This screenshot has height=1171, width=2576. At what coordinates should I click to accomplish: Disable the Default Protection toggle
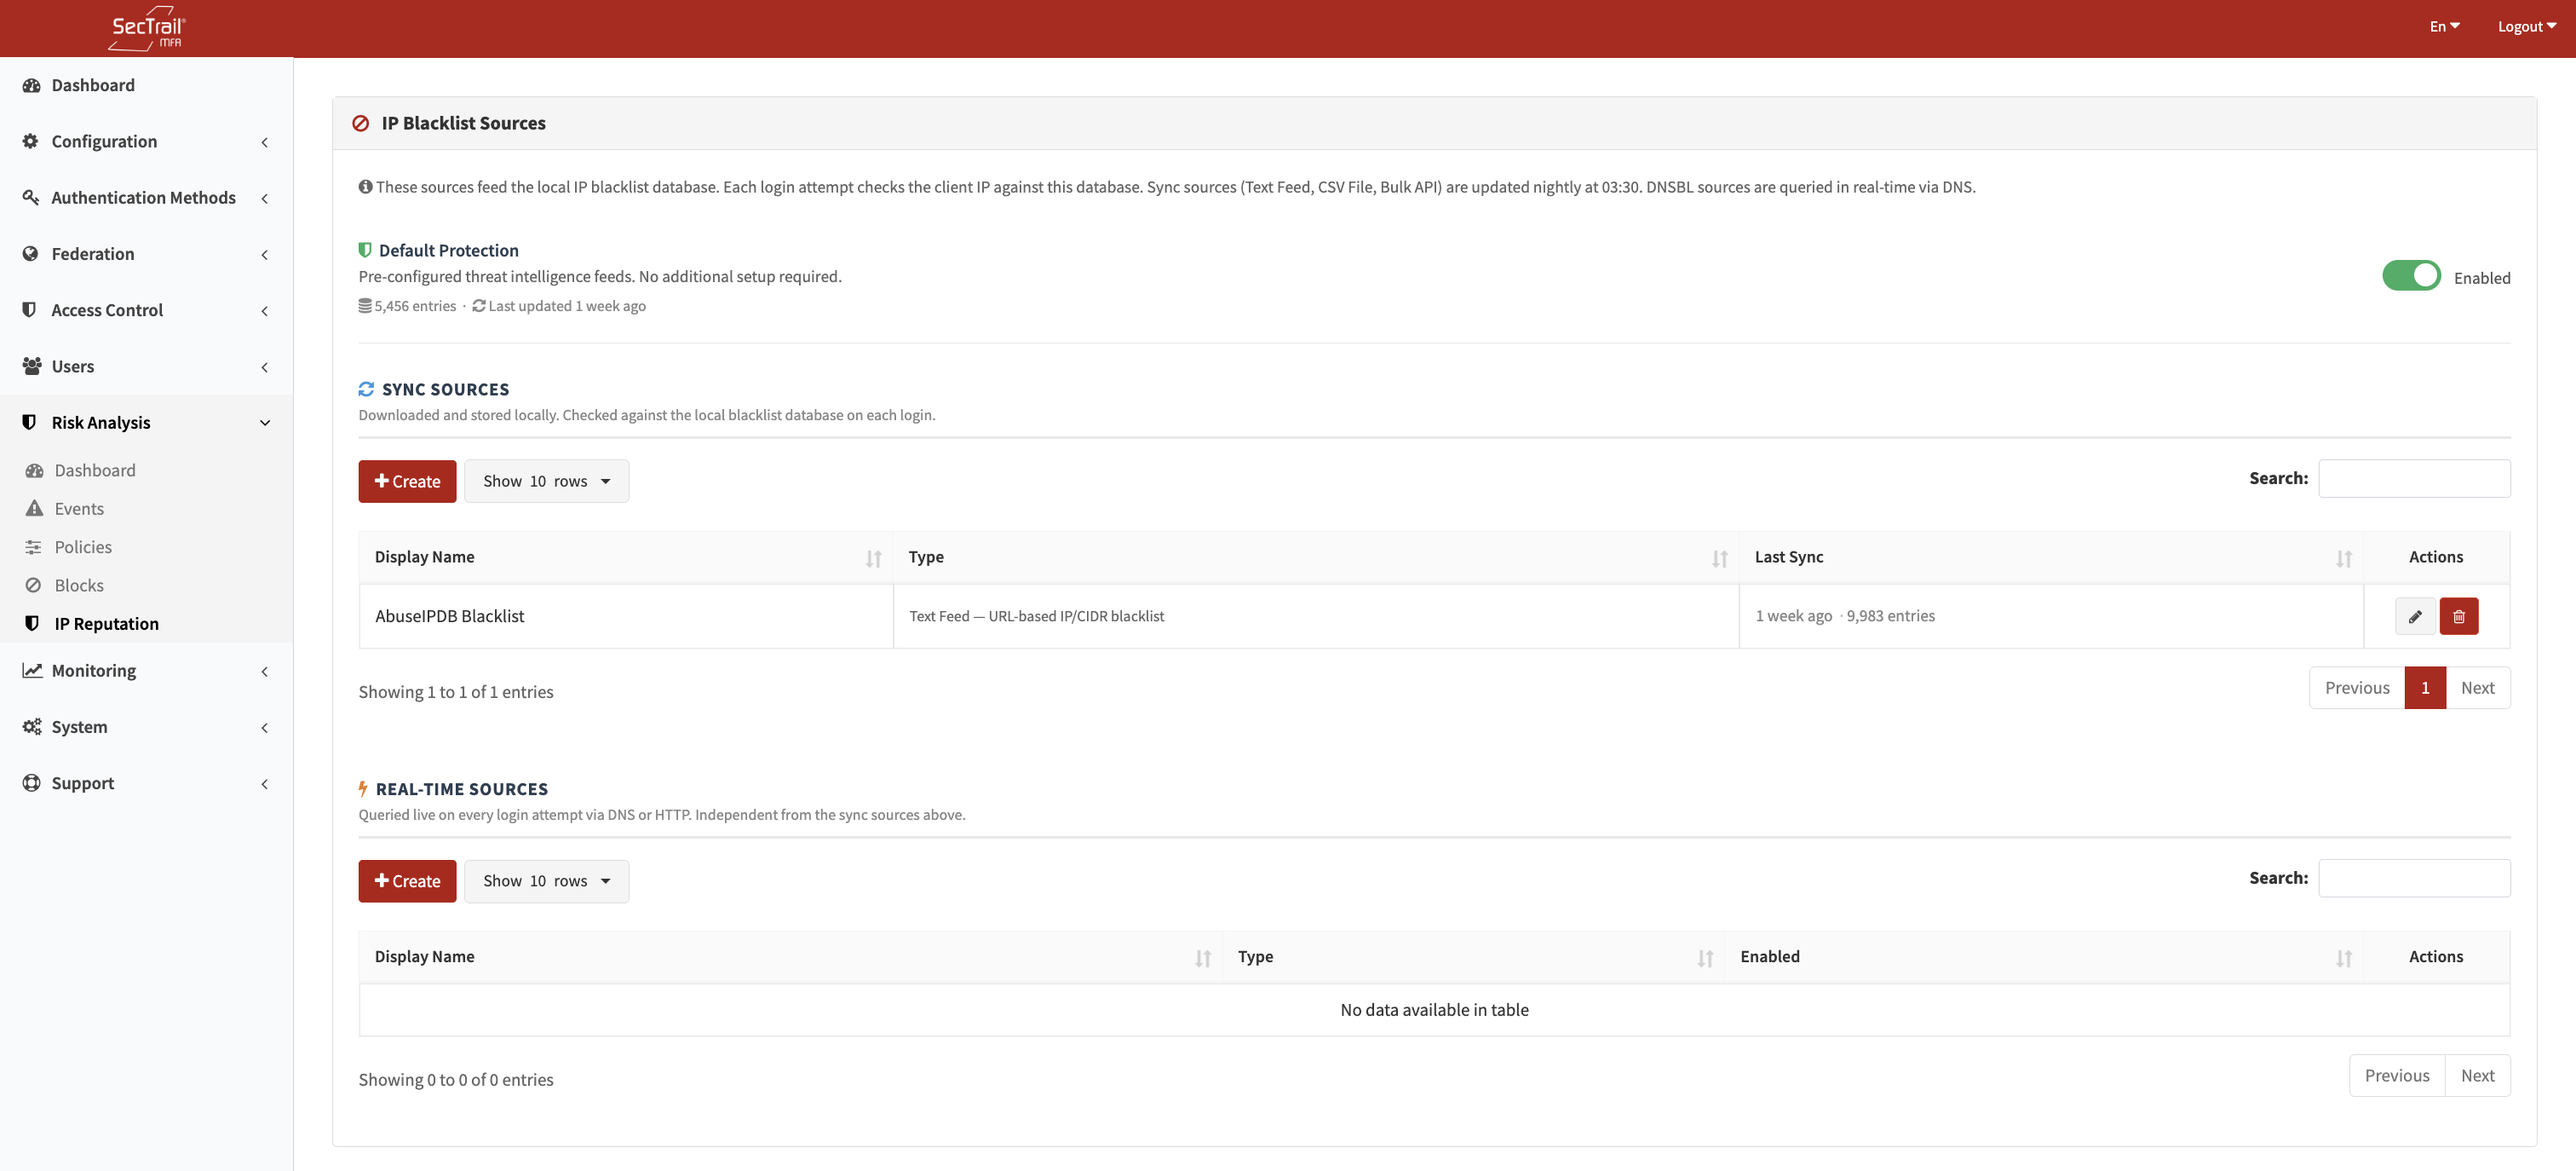[x=2411, y=275]
